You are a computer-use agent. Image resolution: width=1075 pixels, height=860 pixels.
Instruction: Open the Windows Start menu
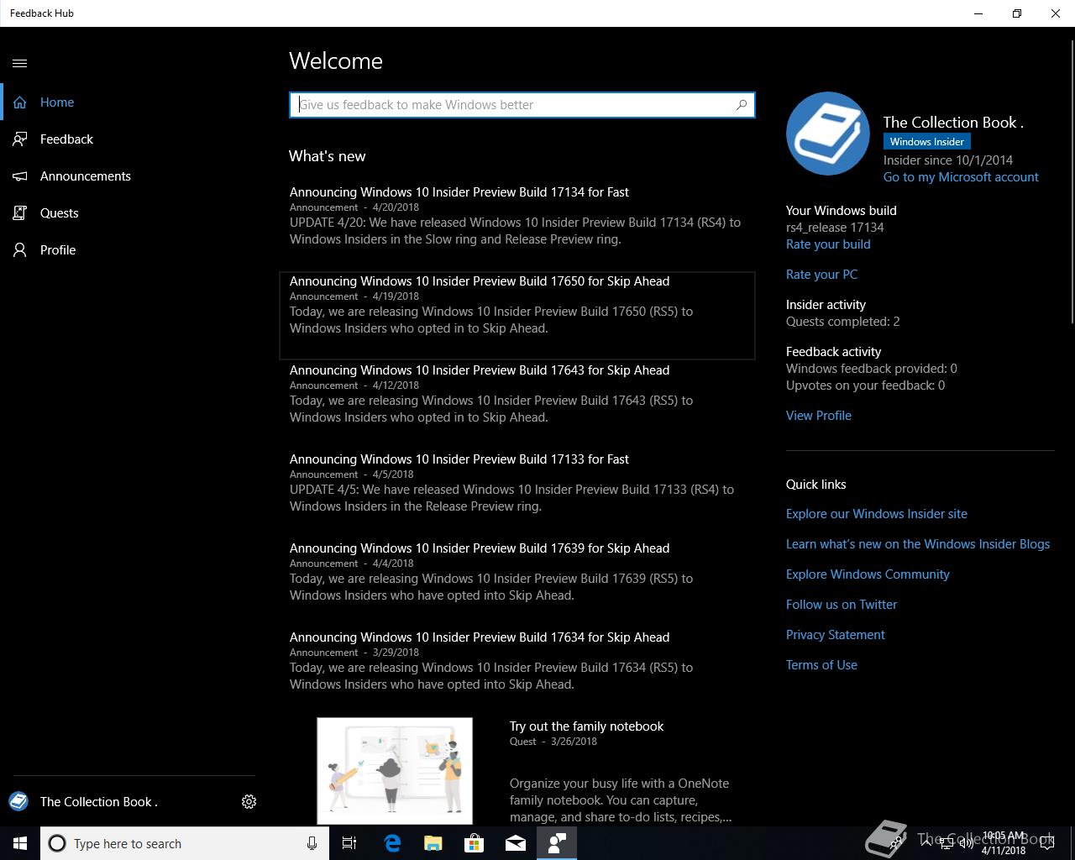20,843
